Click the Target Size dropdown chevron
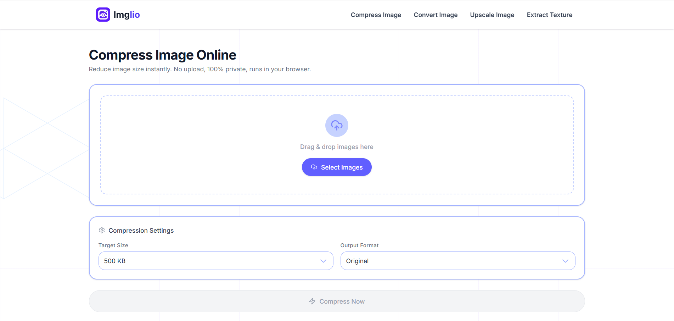The width and height of the screenshot is (674, 321). click(323, 261)
